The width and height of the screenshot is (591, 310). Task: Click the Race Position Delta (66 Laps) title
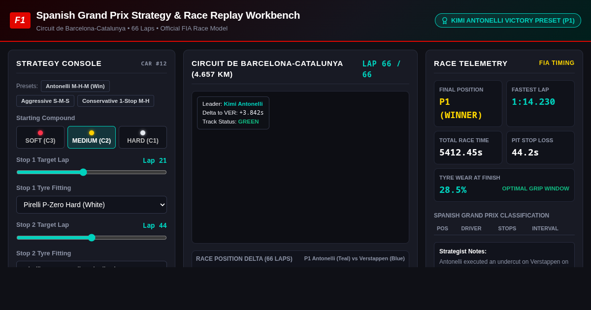click(244, 259)
